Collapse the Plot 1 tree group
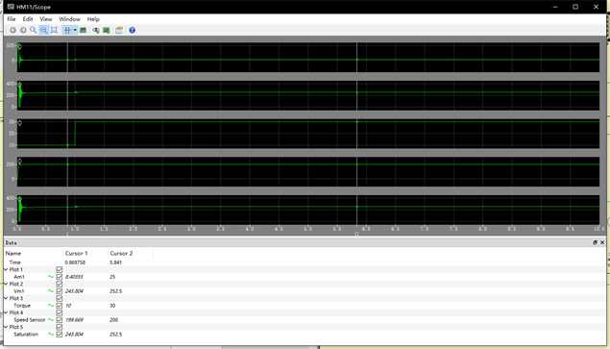Image resolution: width=610 pixels, height=349 pixels. coord(6,269)
